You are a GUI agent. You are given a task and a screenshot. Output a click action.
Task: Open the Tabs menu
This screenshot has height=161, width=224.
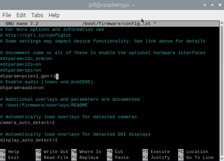(x=37, y=15)
